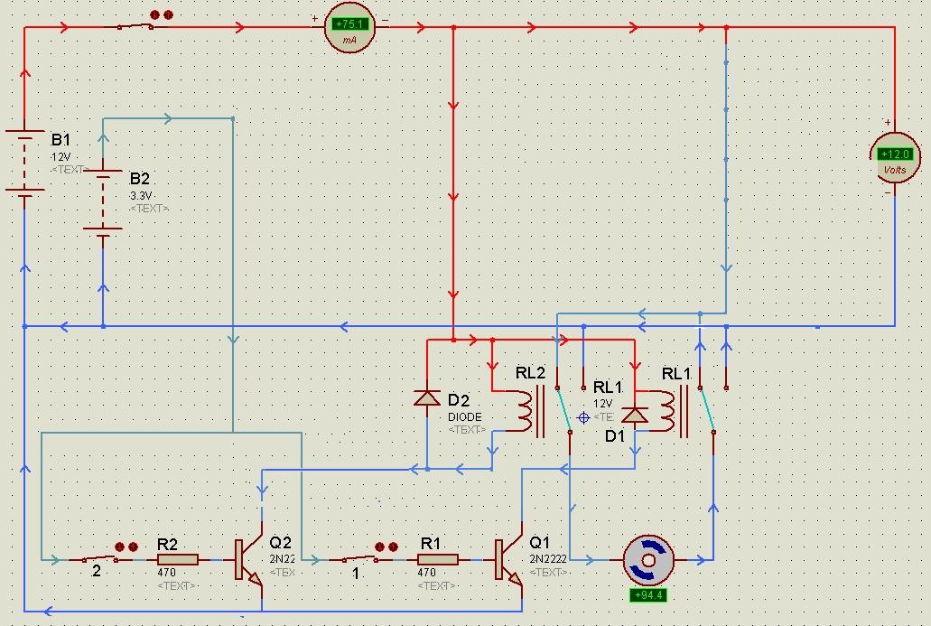Select resistor R1 body

[x=438, y=559]
